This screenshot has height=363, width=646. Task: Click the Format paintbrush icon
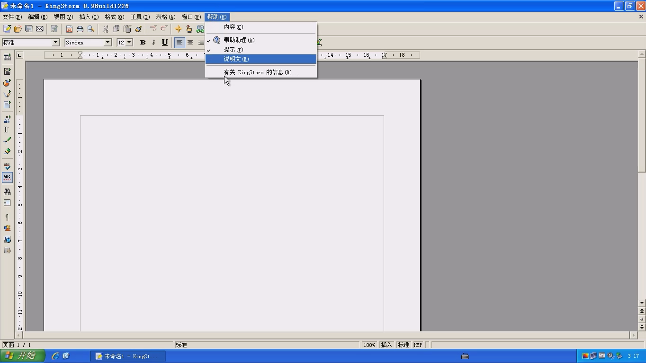[138, 29]
